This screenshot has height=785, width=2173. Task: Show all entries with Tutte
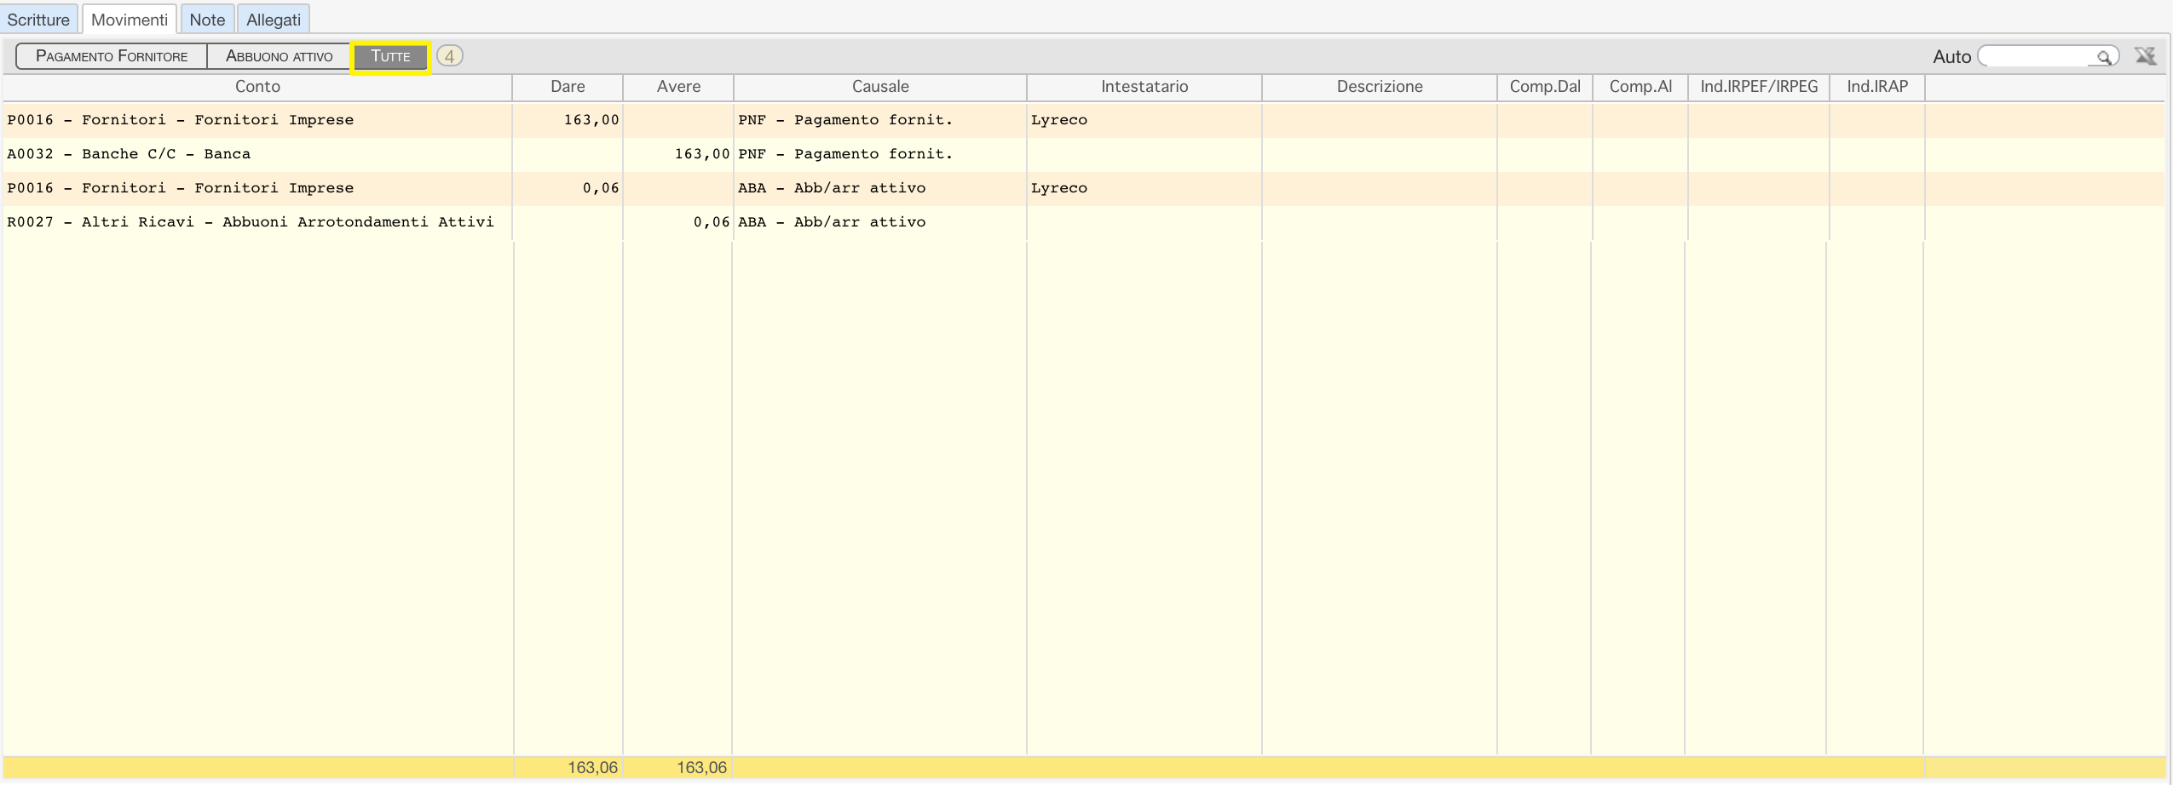pyautogui.click(x=390, y=56)
